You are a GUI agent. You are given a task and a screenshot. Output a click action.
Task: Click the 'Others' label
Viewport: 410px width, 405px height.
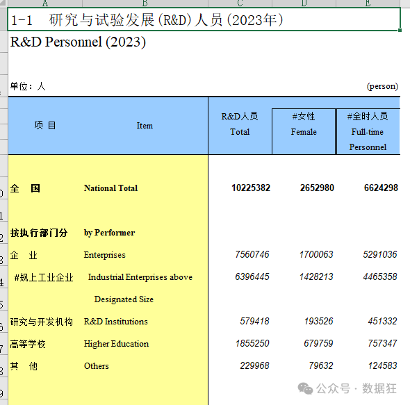click(96, 366)
